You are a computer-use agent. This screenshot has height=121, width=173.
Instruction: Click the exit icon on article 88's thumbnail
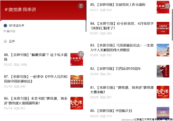click(x=81, y=54)
